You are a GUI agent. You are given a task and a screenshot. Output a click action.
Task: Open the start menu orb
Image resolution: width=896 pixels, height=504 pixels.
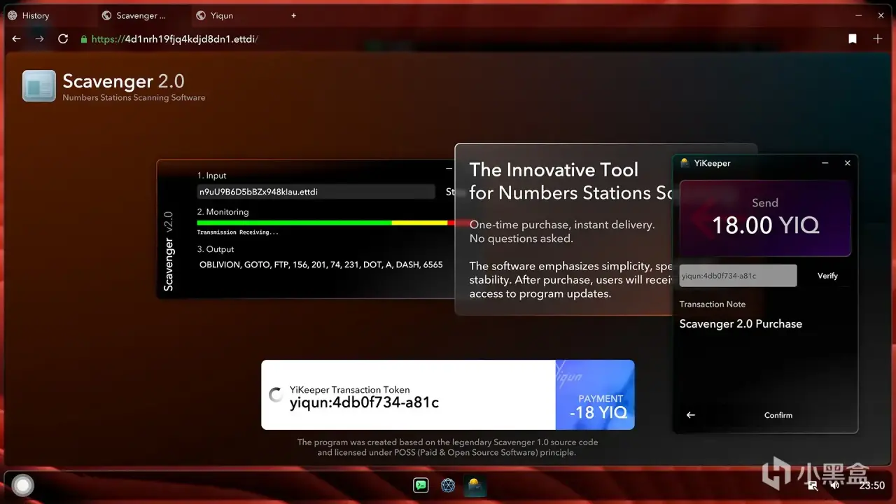[x=23, y=485]
